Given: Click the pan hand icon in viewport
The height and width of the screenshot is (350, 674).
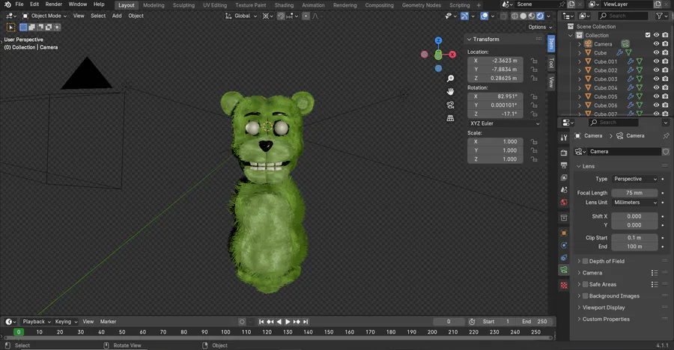Looking at the screenshot, I should [450, 91].
